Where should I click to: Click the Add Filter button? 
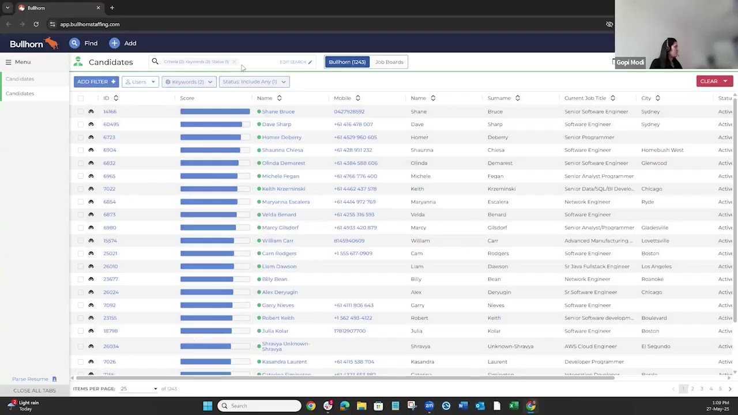[x=96, y=82]
